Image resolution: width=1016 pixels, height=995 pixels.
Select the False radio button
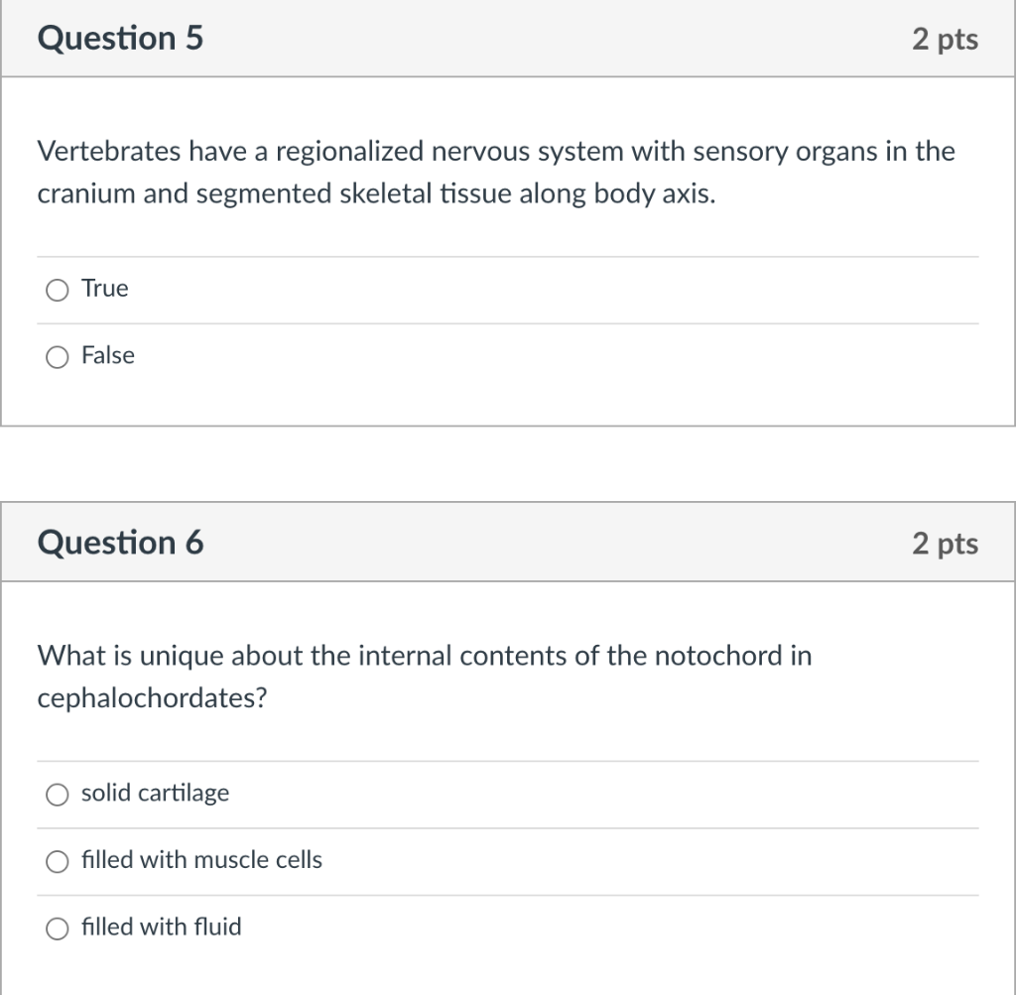tap(58, 357)
